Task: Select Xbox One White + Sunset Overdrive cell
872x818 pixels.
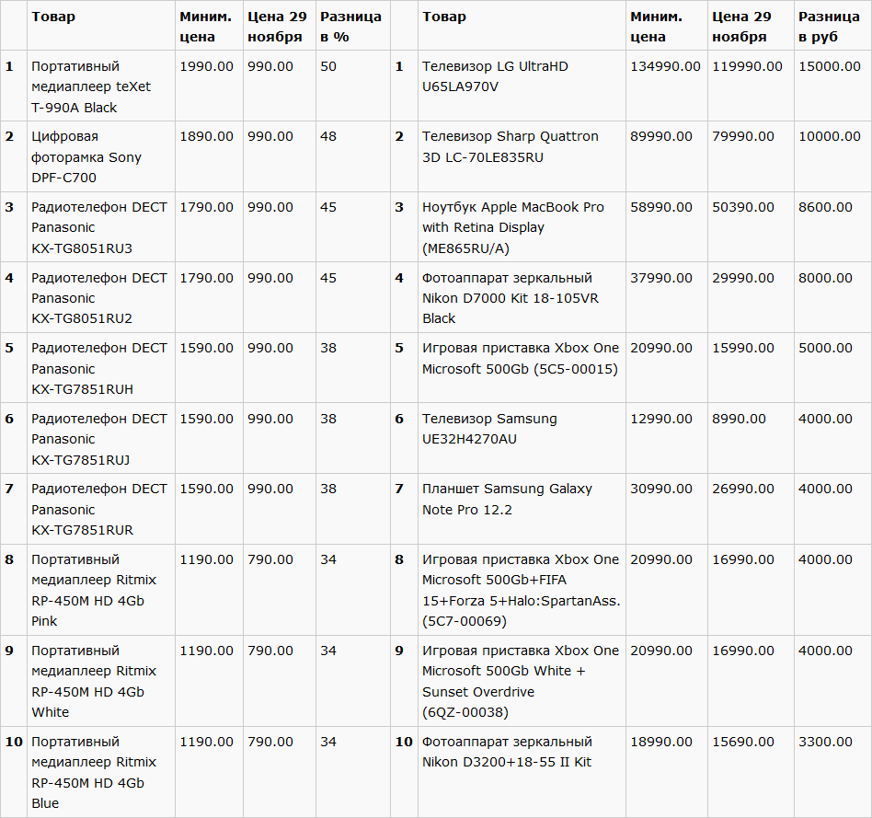Action: coord(521,681)
